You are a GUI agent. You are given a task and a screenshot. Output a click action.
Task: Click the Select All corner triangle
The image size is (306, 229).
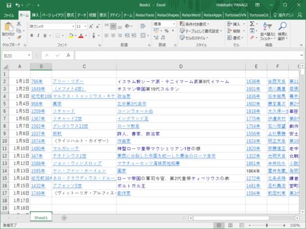click(6, 67)
